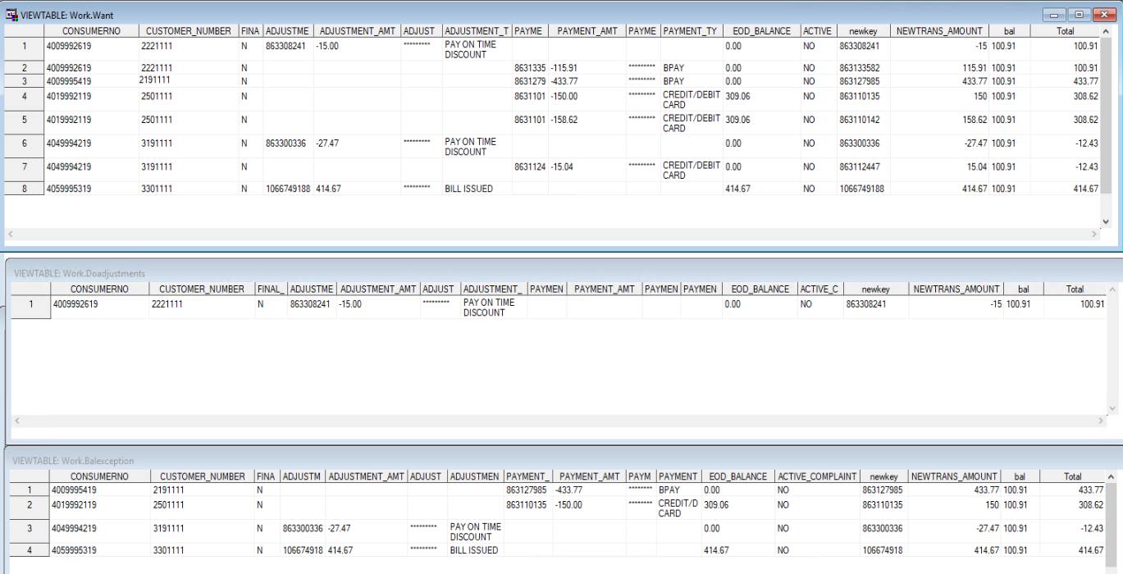Select the Total column header in Work.Want
This screenshot has width=1123, height=574.
click(x=1065, y=31)
